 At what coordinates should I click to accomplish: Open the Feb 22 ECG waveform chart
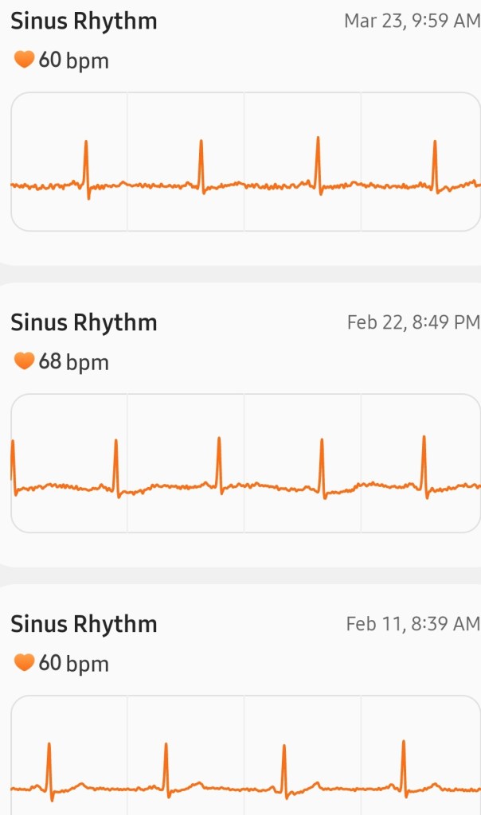point(245,463)
